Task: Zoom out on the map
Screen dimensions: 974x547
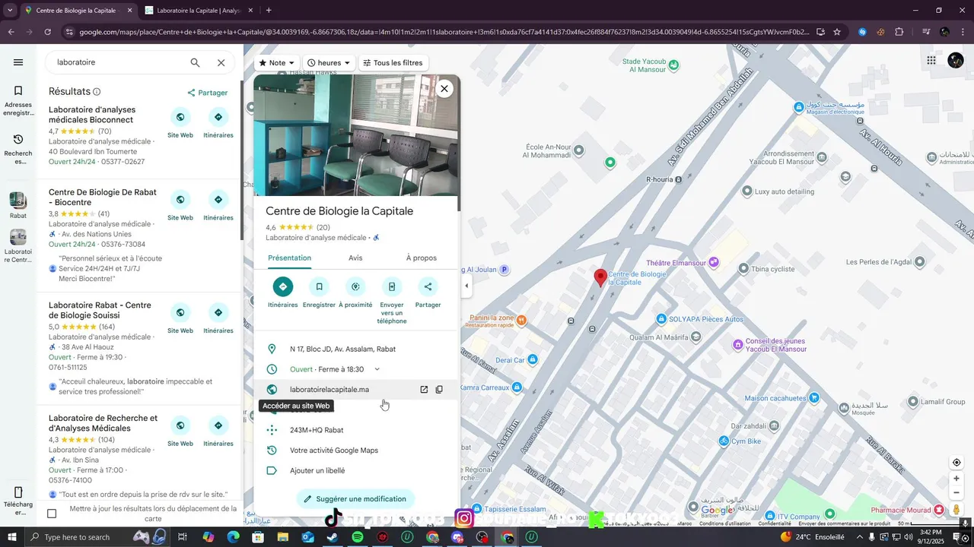Action: [956, 493]
